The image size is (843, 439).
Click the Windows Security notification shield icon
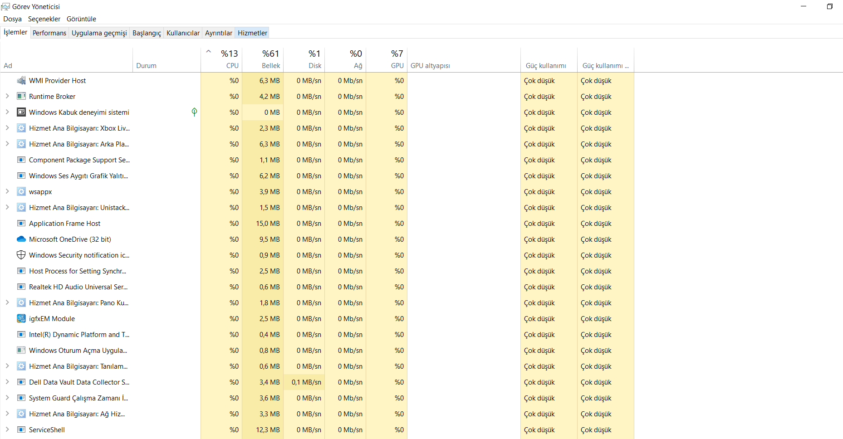click(x=21, y=255)
